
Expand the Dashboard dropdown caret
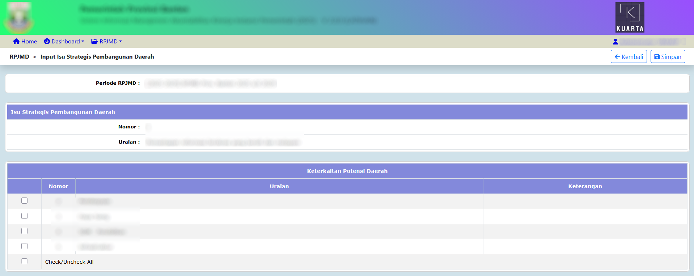(x=83, y=42)
